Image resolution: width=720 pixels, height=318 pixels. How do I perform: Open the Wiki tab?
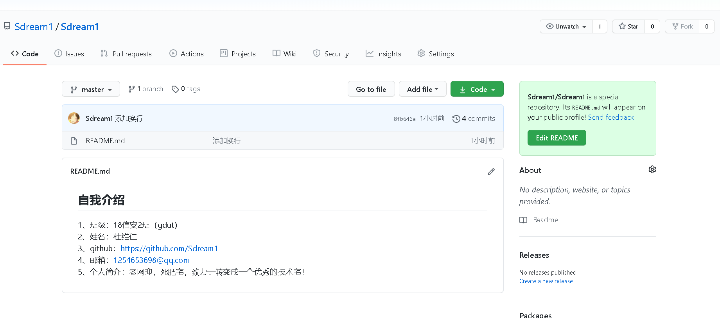(285, 54)
